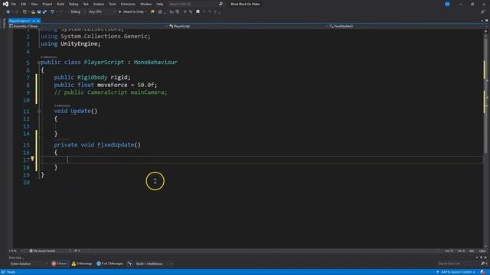The width and height of the screenshot is (490, 275).
Task: Open the Tools menu
Action: pos(113,4)
